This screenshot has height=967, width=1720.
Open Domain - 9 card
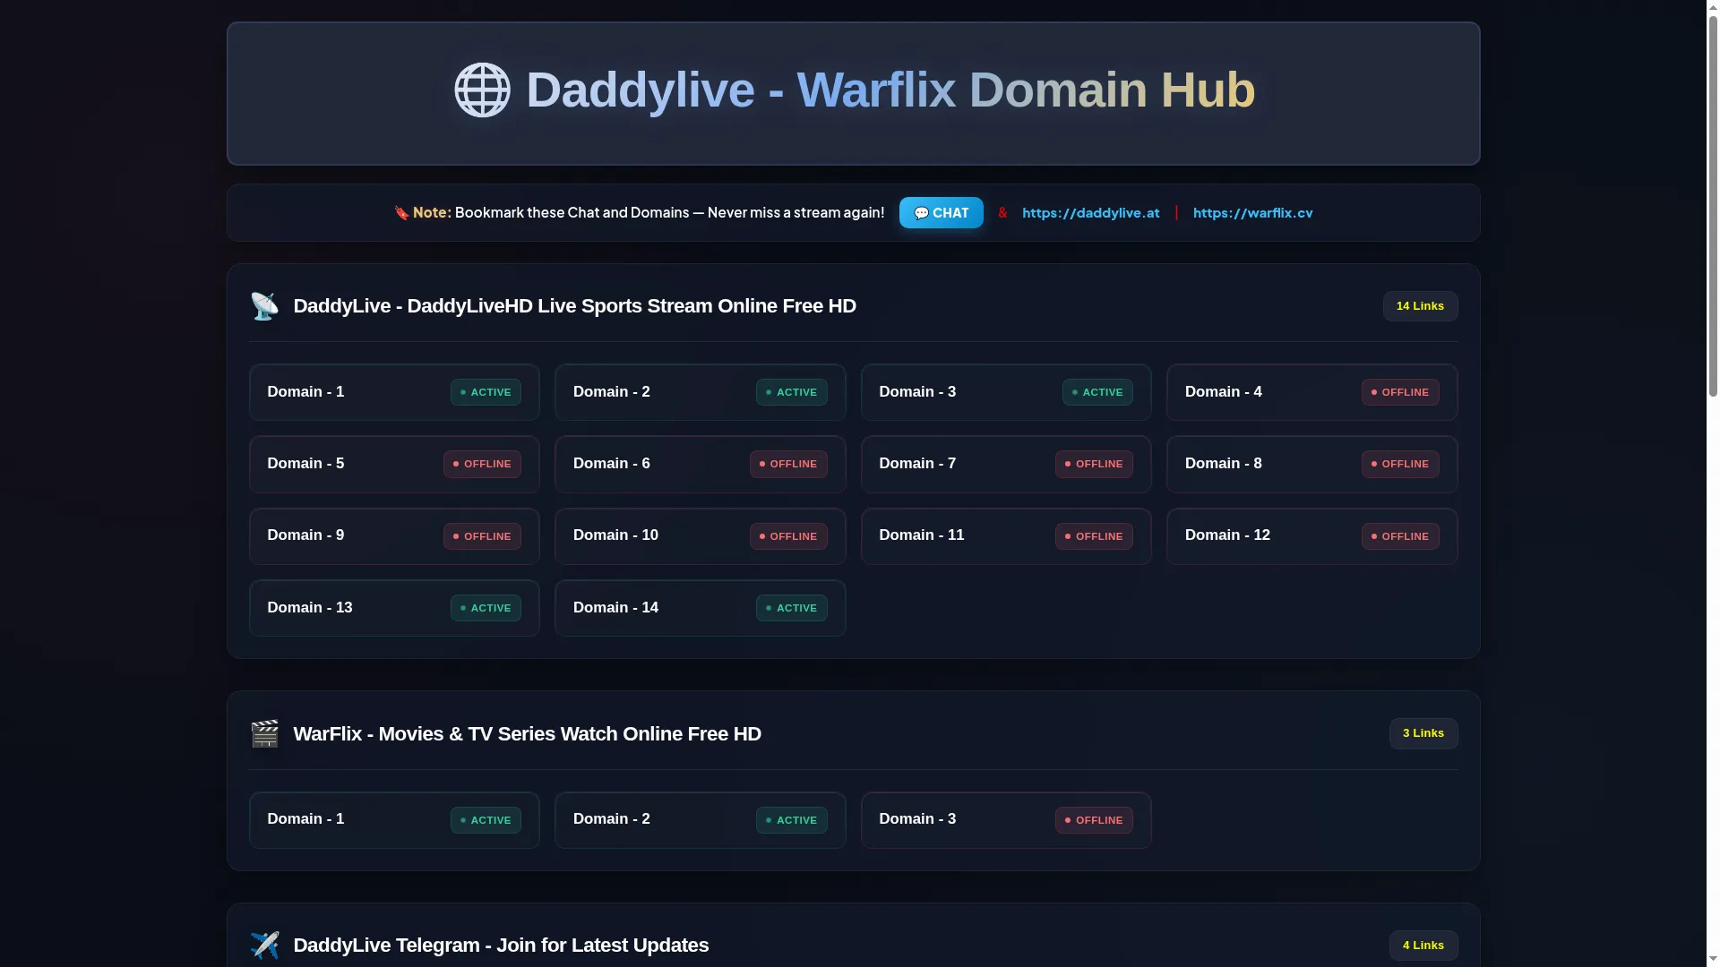[394, 536]
